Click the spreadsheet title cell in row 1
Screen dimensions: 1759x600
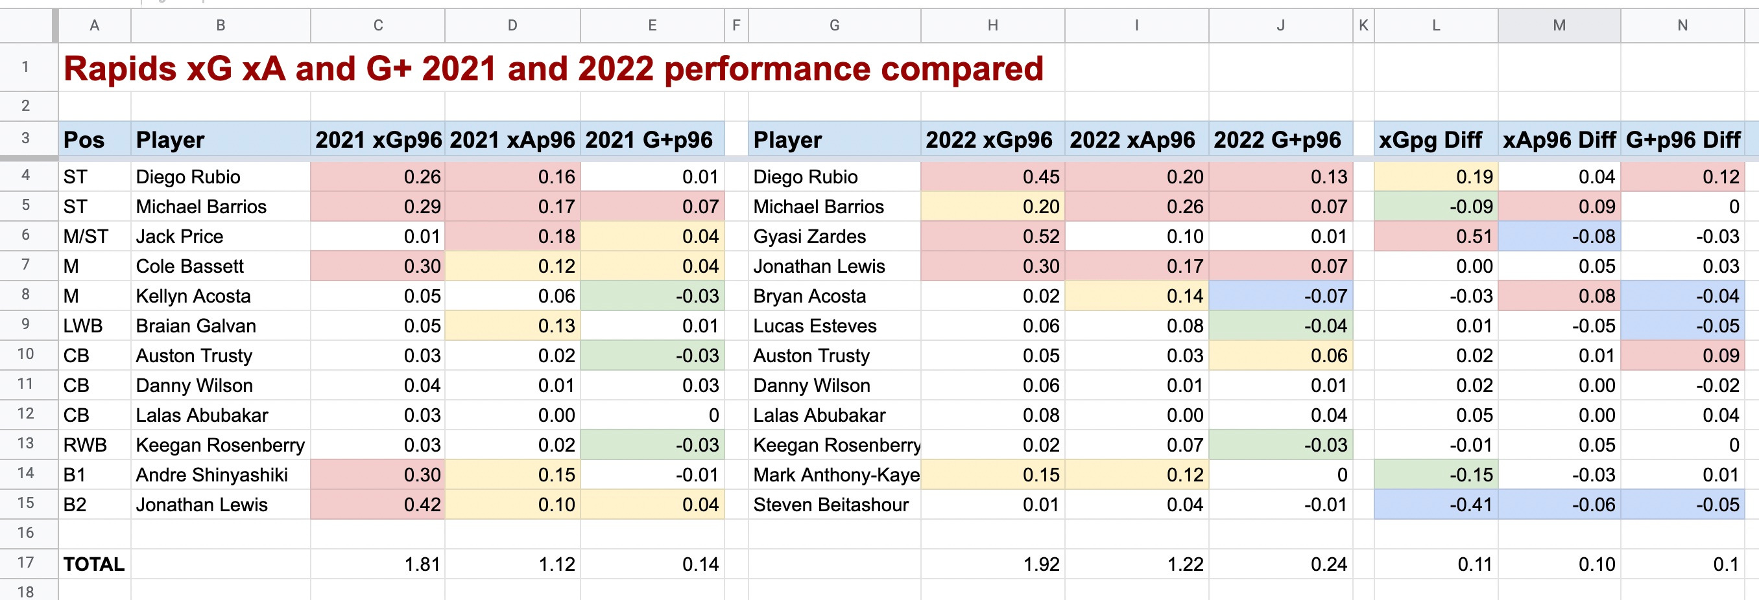point(410,68)
